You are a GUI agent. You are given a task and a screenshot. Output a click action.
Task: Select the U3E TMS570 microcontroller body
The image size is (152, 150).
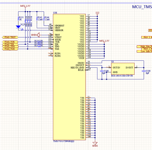tap(69, 77)
